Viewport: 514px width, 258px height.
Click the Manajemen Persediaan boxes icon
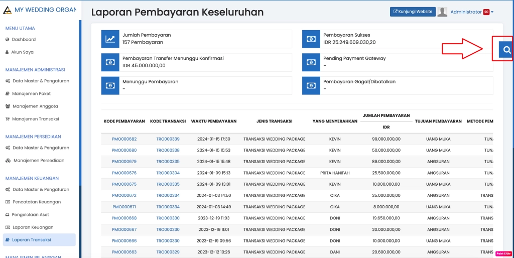[x=8, y=161]
